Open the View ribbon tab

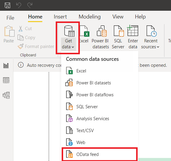(x=118, y=17)
